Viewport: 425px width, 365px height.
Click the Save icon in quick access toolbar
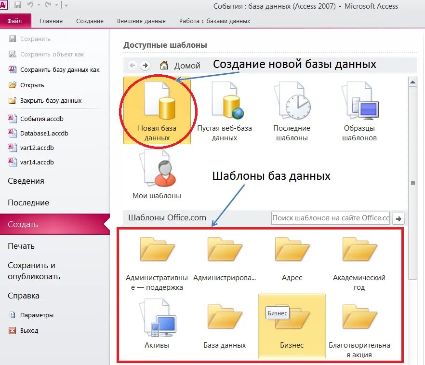coord(18,5)
